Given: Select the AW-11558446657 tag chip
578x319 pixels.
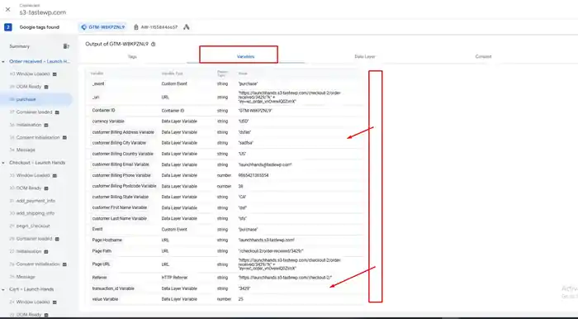Looking at the screenshot, I should pyautogui.click(x=155, y=27).
